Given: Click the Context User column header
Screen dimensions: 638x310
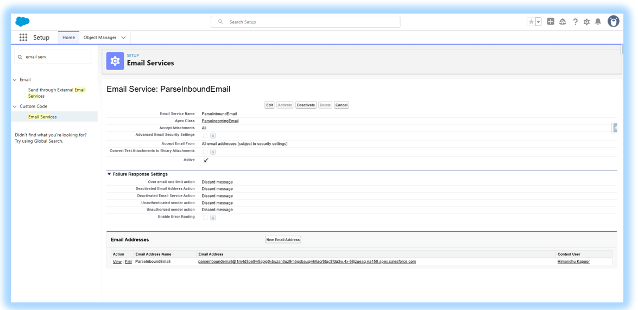Looking at the screenshot, I should pos(568,254).
